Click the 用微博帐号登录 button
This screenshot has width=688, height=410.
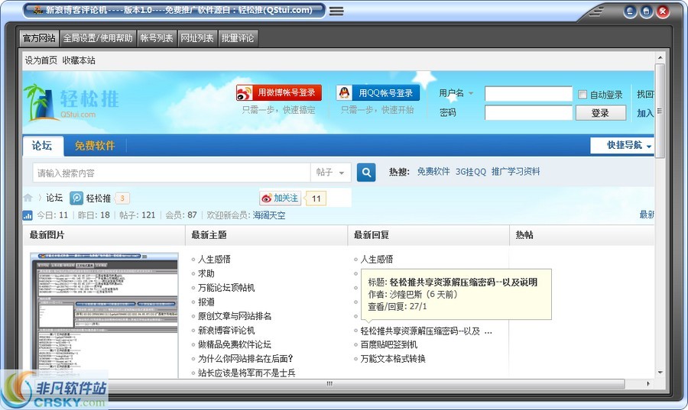(279, 93)
